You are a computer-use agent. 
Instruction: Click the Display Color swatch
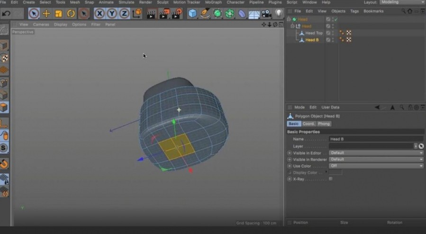click(x=335, y=172)
